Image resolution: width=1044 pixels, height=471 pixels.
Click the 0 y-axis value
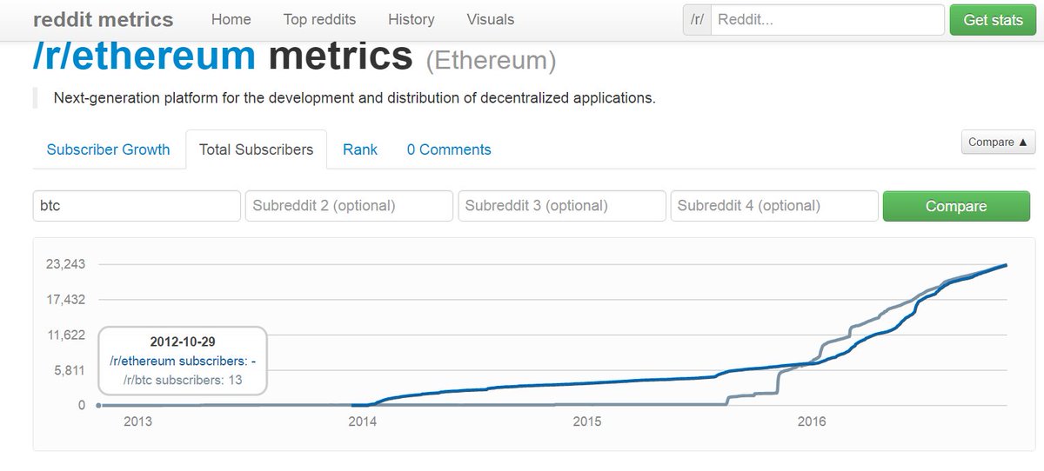point(82,405)
